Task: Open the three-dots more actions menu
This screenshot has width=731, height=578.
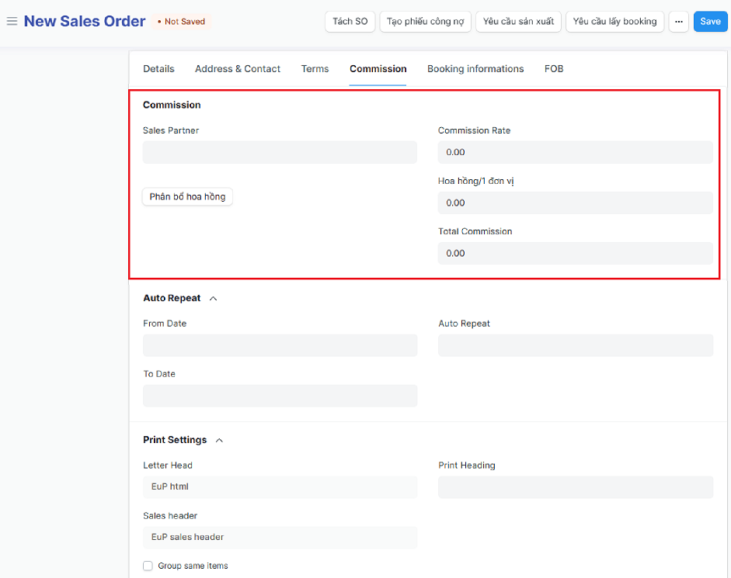Action: (678, 22)
